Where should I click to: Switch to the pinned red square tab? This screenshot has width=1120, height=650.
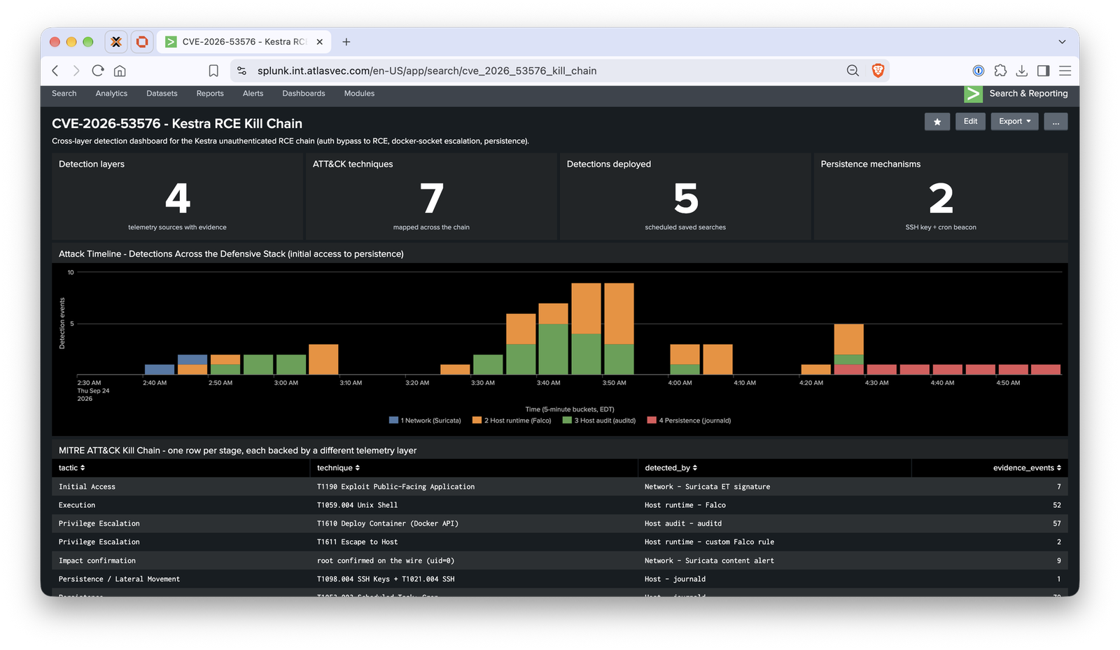[x=142, y=42]
